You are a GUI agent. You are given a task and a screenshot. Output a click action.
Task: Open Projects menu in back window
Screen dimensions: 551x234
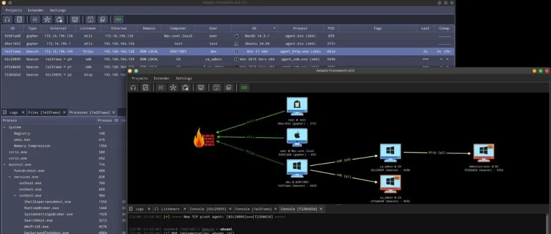pos(13,10)
